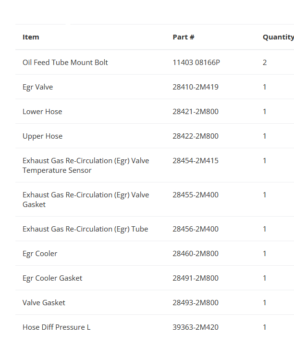Select Oil Feed Tube Mount Bolt row

pos(65,63)
